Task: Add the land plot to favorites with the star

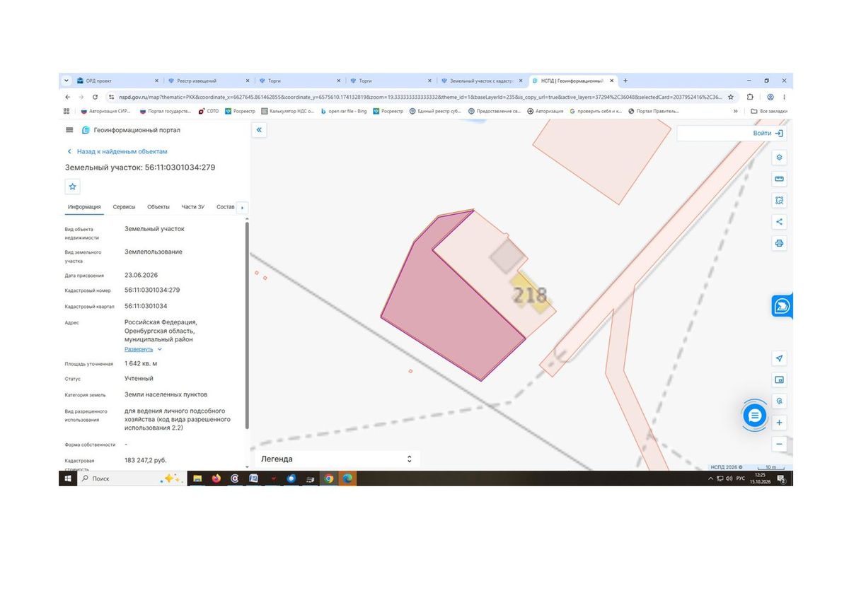Action: point(72,187)
